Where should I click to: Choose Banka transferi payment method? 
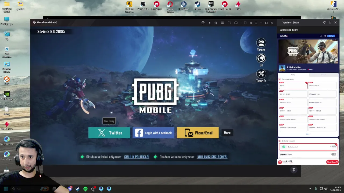coord(308,147)
